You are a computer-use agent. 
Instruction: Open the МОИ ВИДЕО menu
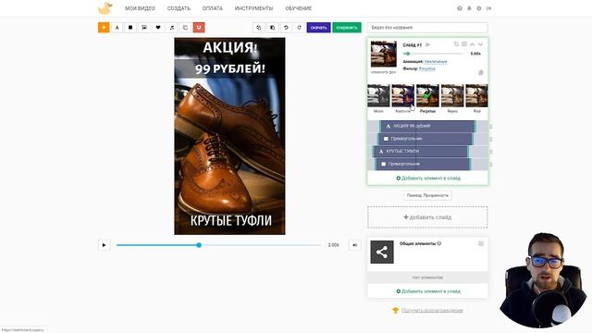140,8
